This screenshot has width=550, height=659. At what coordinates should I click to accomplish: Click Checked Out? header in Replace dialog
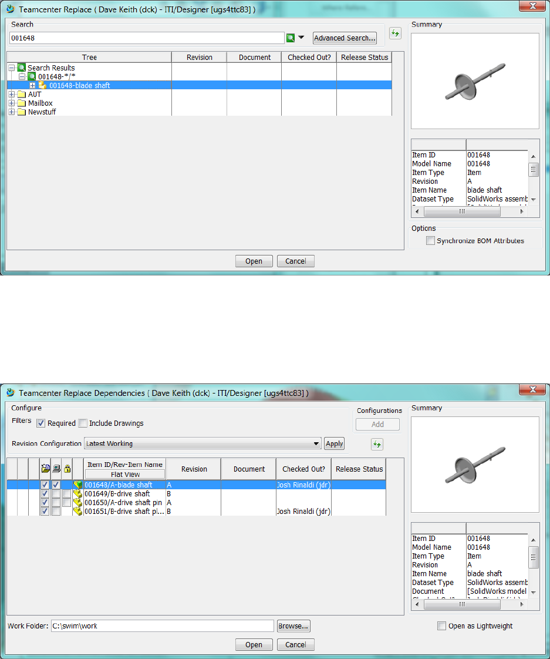(309, 57)
